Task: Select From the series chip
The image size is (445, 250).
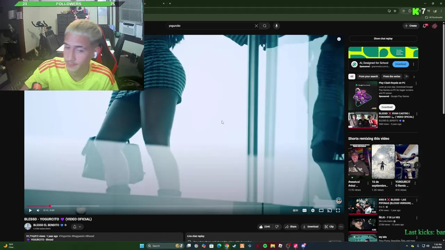Action: click(392, 76)
